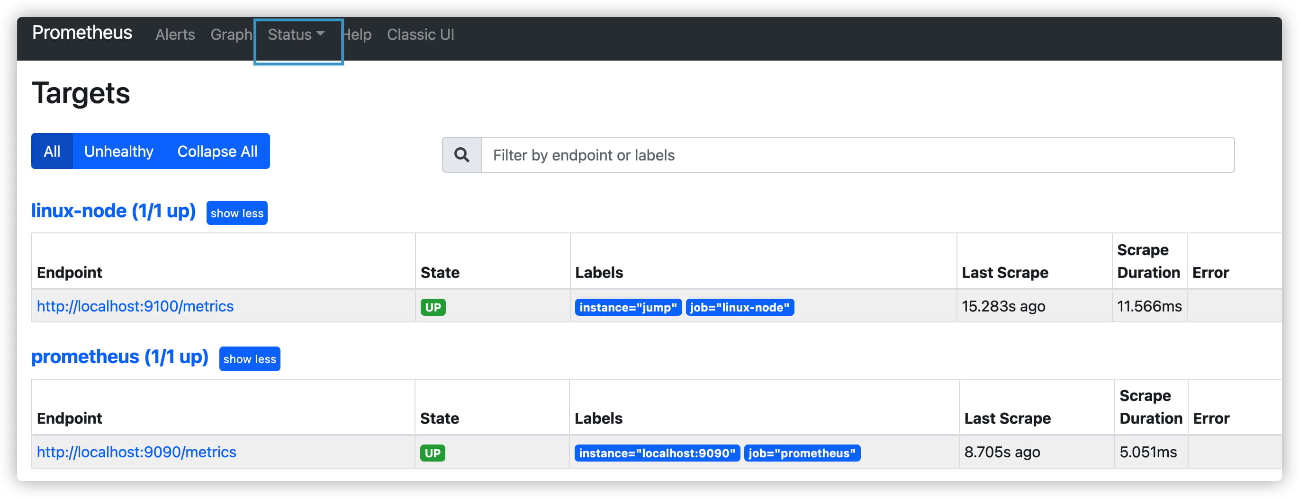Focus the Filter by endpoint or labels field

(858, 155)
